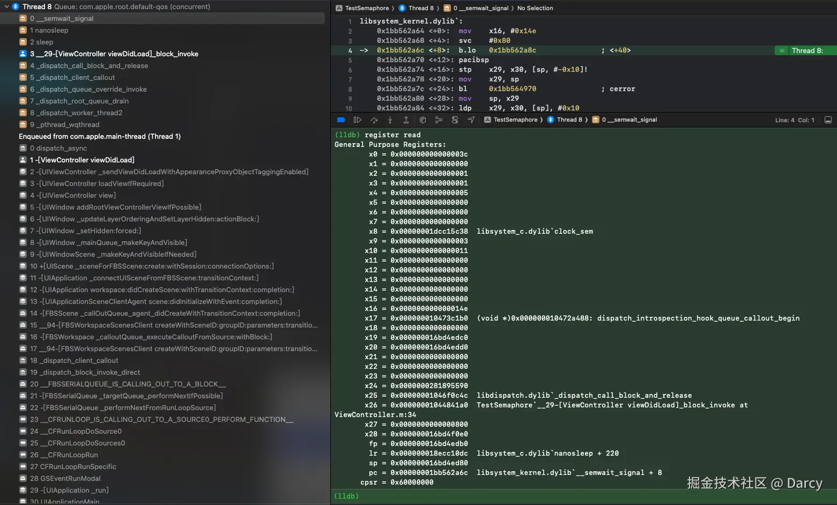This screenshot has height=505, width=837.
Task: Select frame 4 -[UIViewController view]
Action: pyautogui.click(x=162, y=195)
